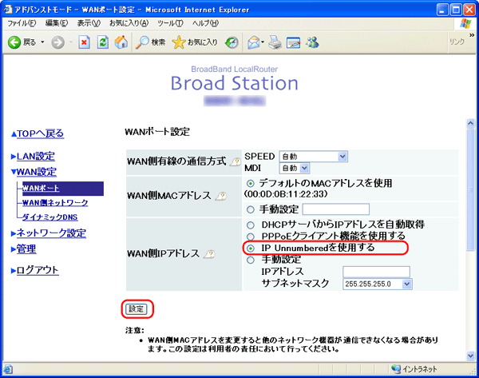Click the Windows flag logo
Screen dimensions: 479x378
(465, 23)
